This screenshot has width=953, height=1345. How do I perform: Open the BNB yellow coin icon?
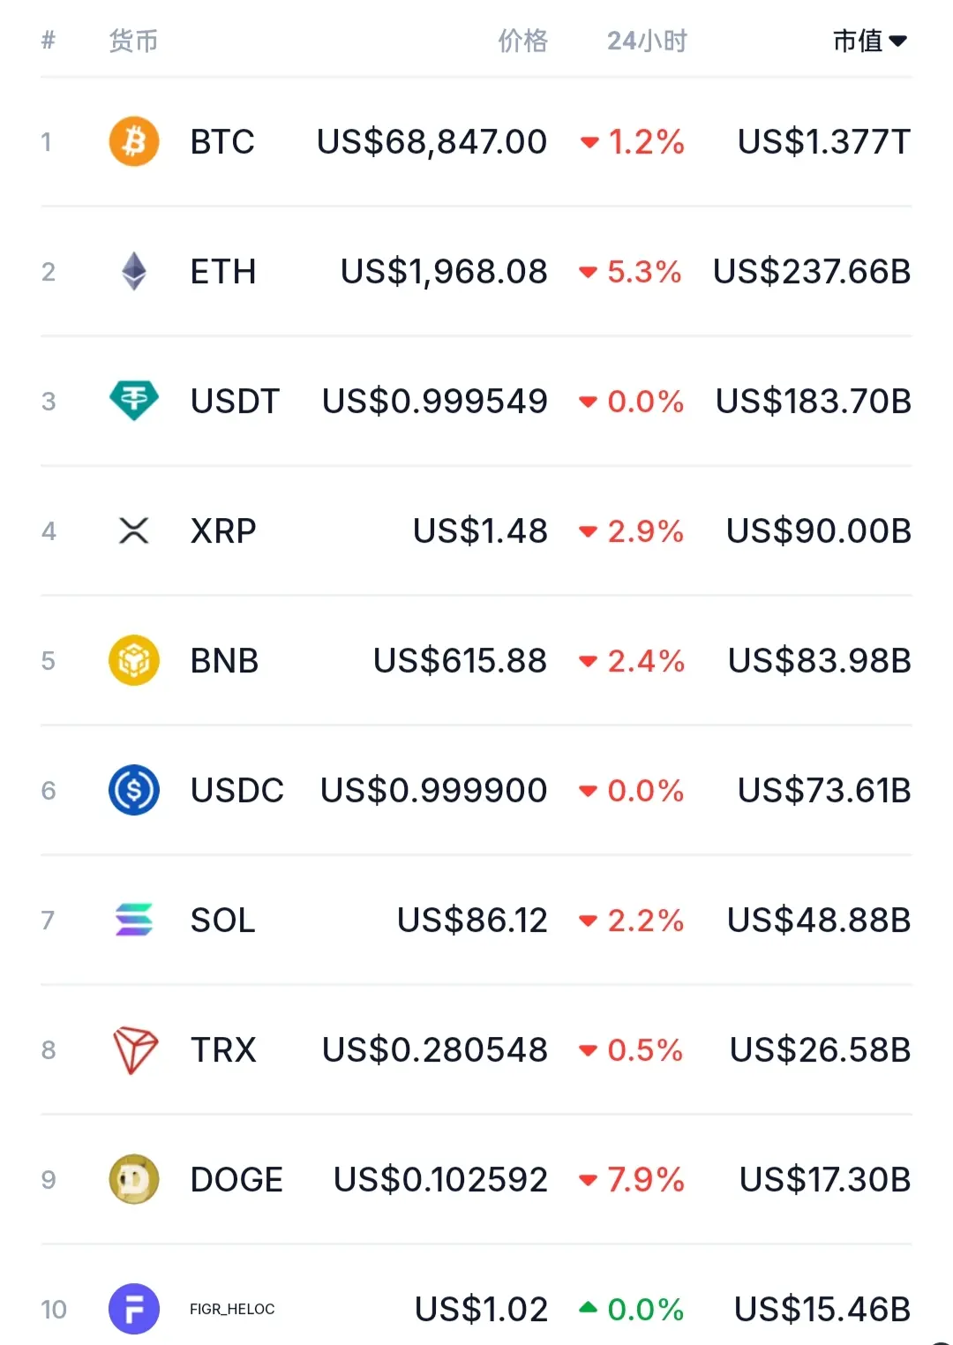tap(134, 660)
